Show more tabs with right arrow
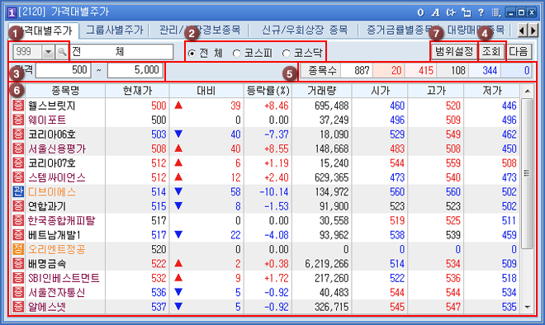 click(x=533, y=31)
